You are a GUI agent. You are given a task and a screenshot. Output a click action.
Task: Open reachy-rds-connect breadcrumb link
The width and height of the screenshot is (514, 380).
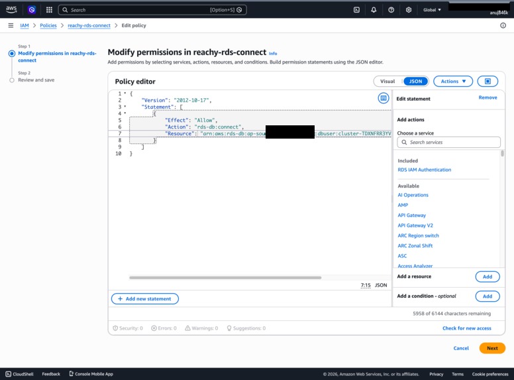[x=89, y=25]
